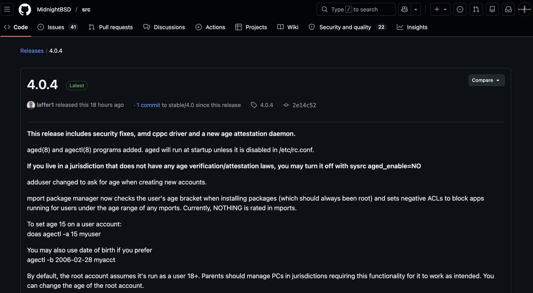Open the pull requests icon in the header
The height and width of the screenshot is (293, 533).
click(476, 9)
